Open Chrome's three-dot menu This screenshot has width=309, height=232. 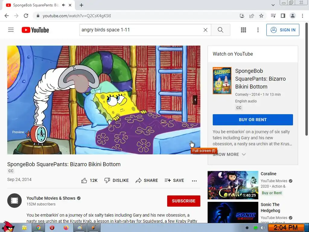click(x=302, y=16)
